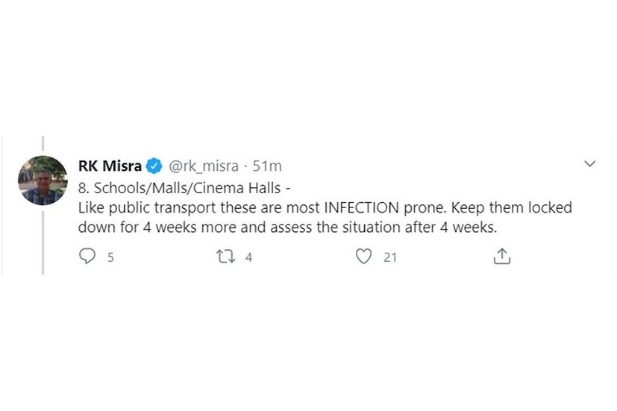The height and width of the screenshot is (411, 617).
Task: Click the reply count of 5
Action: pos(110,257)
